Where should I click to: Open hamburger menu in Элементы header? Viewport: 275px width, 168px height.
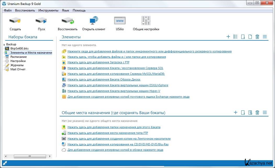[265, 37]
